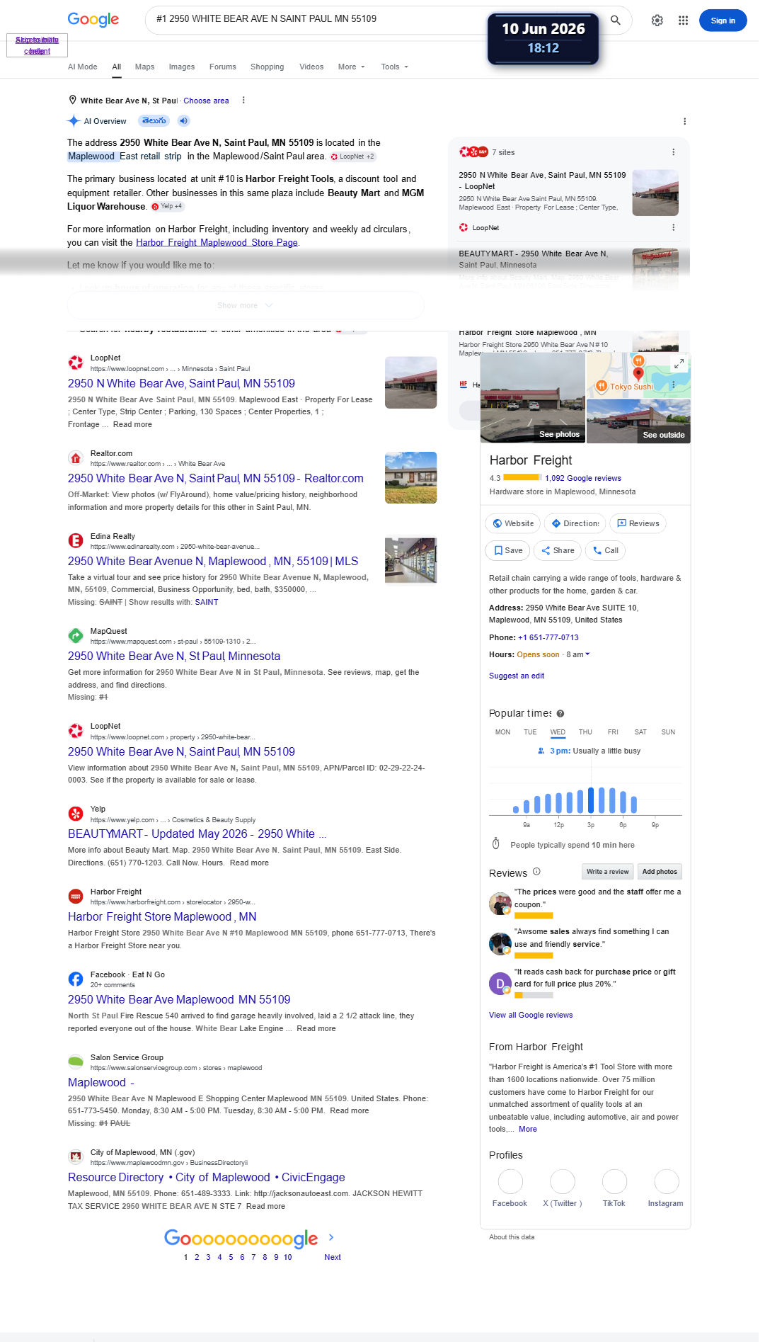Open MapQuest 2950 White Bear Ave result
The height and width of the screenshot is (1342, 765).
(174, 656)
